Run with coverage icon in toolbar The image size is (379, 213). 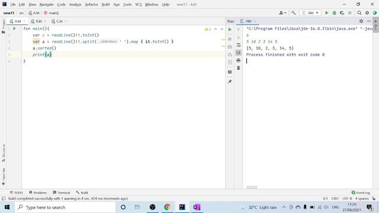(x=342, y=13)
